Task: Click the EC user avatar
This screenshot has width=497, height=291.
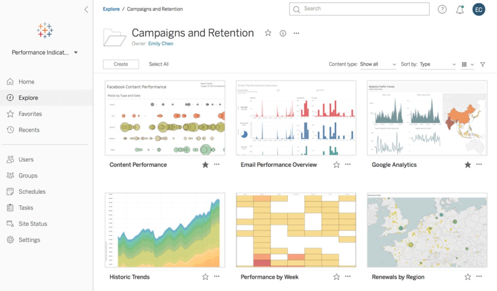Action: (479, 9)
